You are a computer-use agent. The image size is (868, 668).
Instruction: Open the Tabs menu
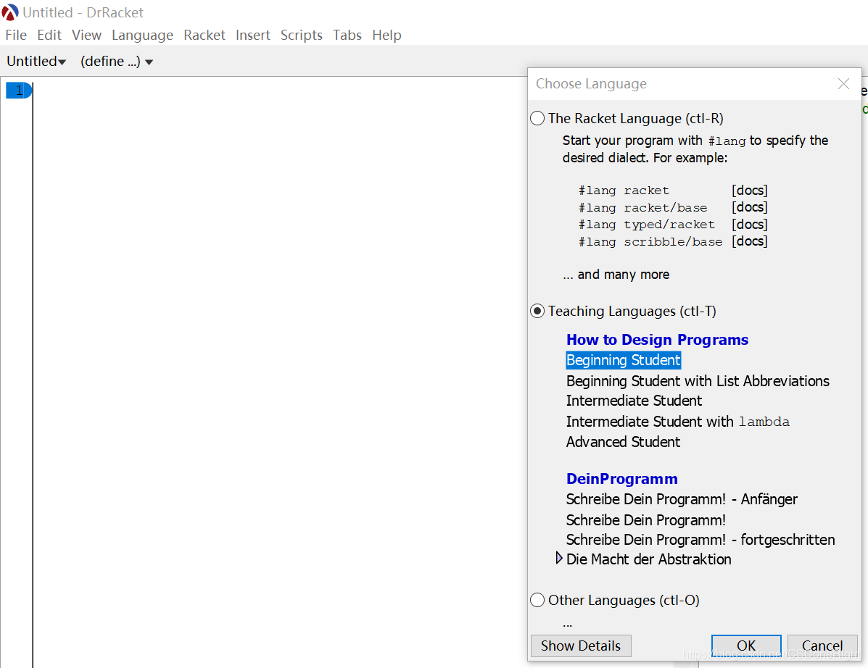coord(347,35)
